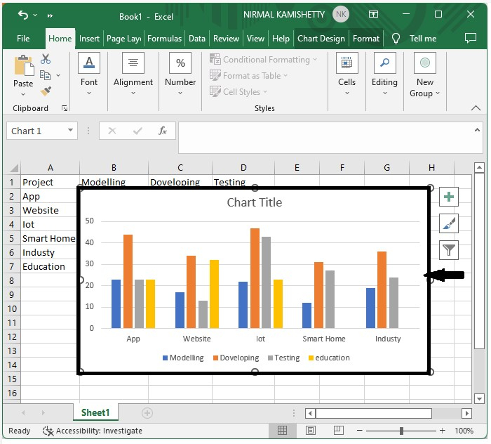Open the Chart Design tab

321,39
